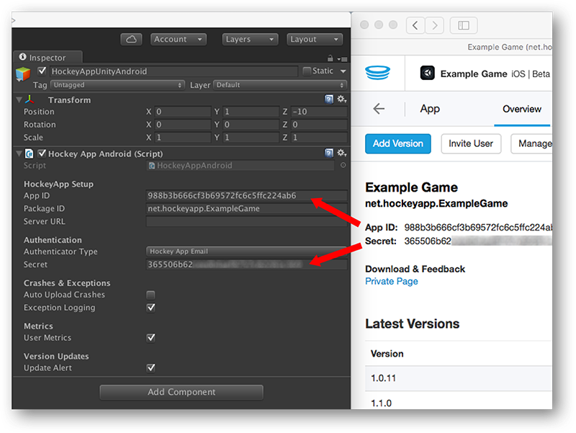The image size is (576, 433).
Task: Click the GameObject cube icon
Action: point(23,74)
